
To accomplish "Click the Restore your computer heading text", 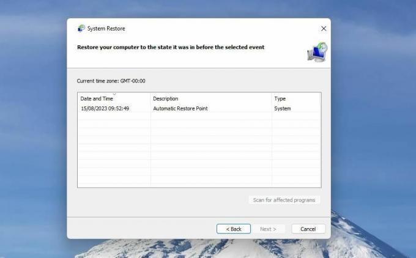I will coord(171,47).
